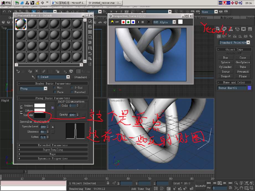Click Put to Library icon

pyautogui.click(x=57, y=71)
